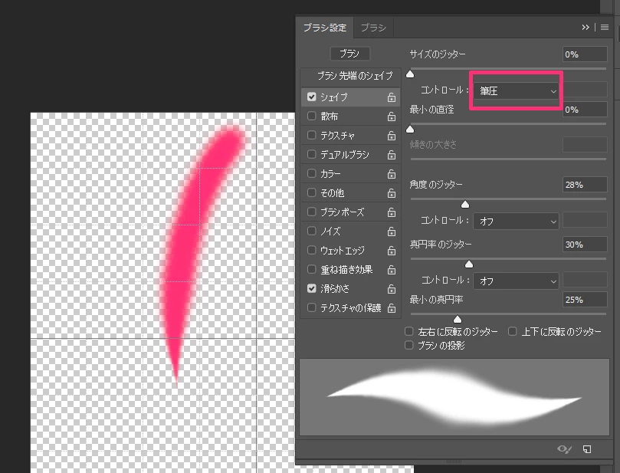Open 角度のジッター コントロール dropdown

tap(516, 222)
